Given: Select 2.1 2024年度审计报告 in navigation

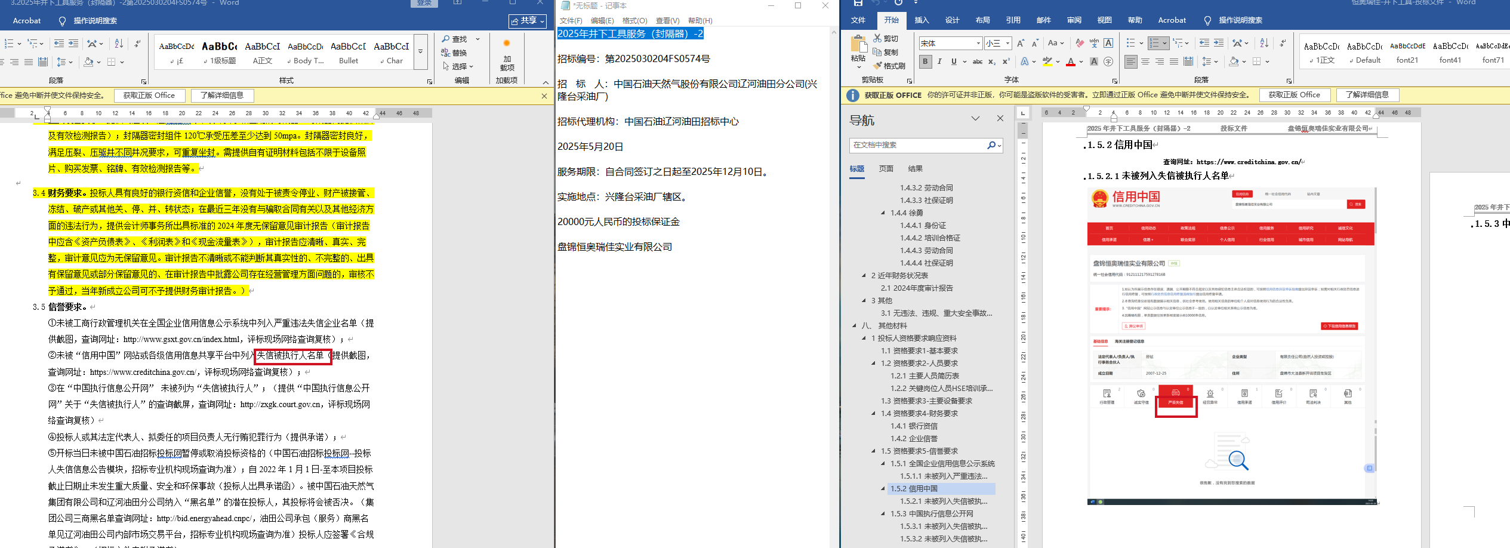Looking at the screenshot, I should [917, 288].
